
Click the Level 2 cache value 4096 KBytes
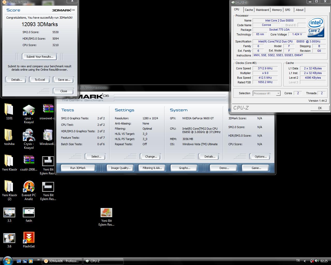click(313, 78)
